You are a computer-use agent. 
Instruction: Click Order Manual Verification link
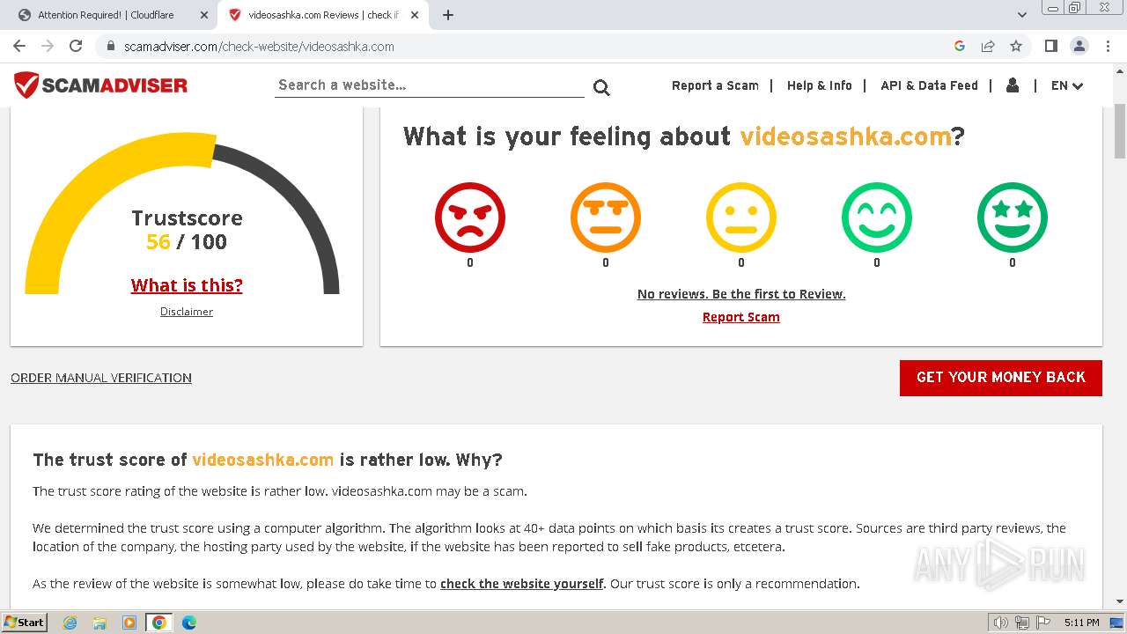pyautogui.click(x=101, y=378)
